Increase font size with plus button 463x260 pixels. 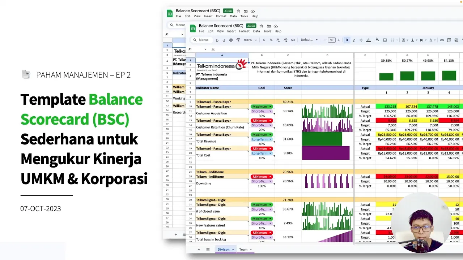click(x=339, y=40)
